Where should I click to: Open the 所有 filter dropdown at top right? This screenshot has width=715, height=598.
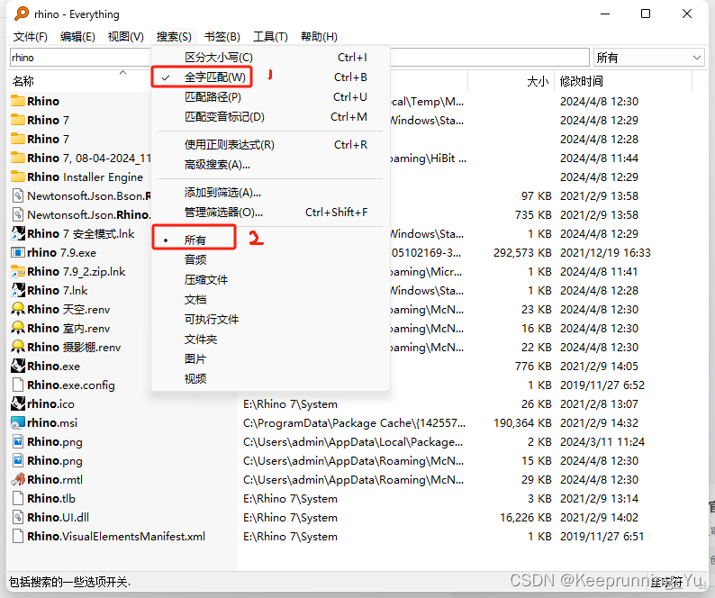click(x=649, y=58)
